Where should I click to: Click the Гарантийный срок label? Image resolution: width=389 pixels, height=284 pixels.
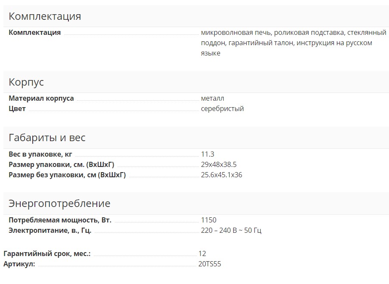coord(47,254)
